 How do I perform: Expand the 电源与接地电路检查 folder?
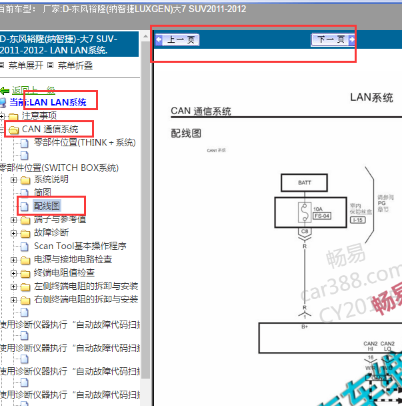[x=13, y=260]
